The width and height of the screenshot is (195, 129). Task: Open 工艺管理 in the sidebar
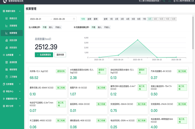(13, 77)
